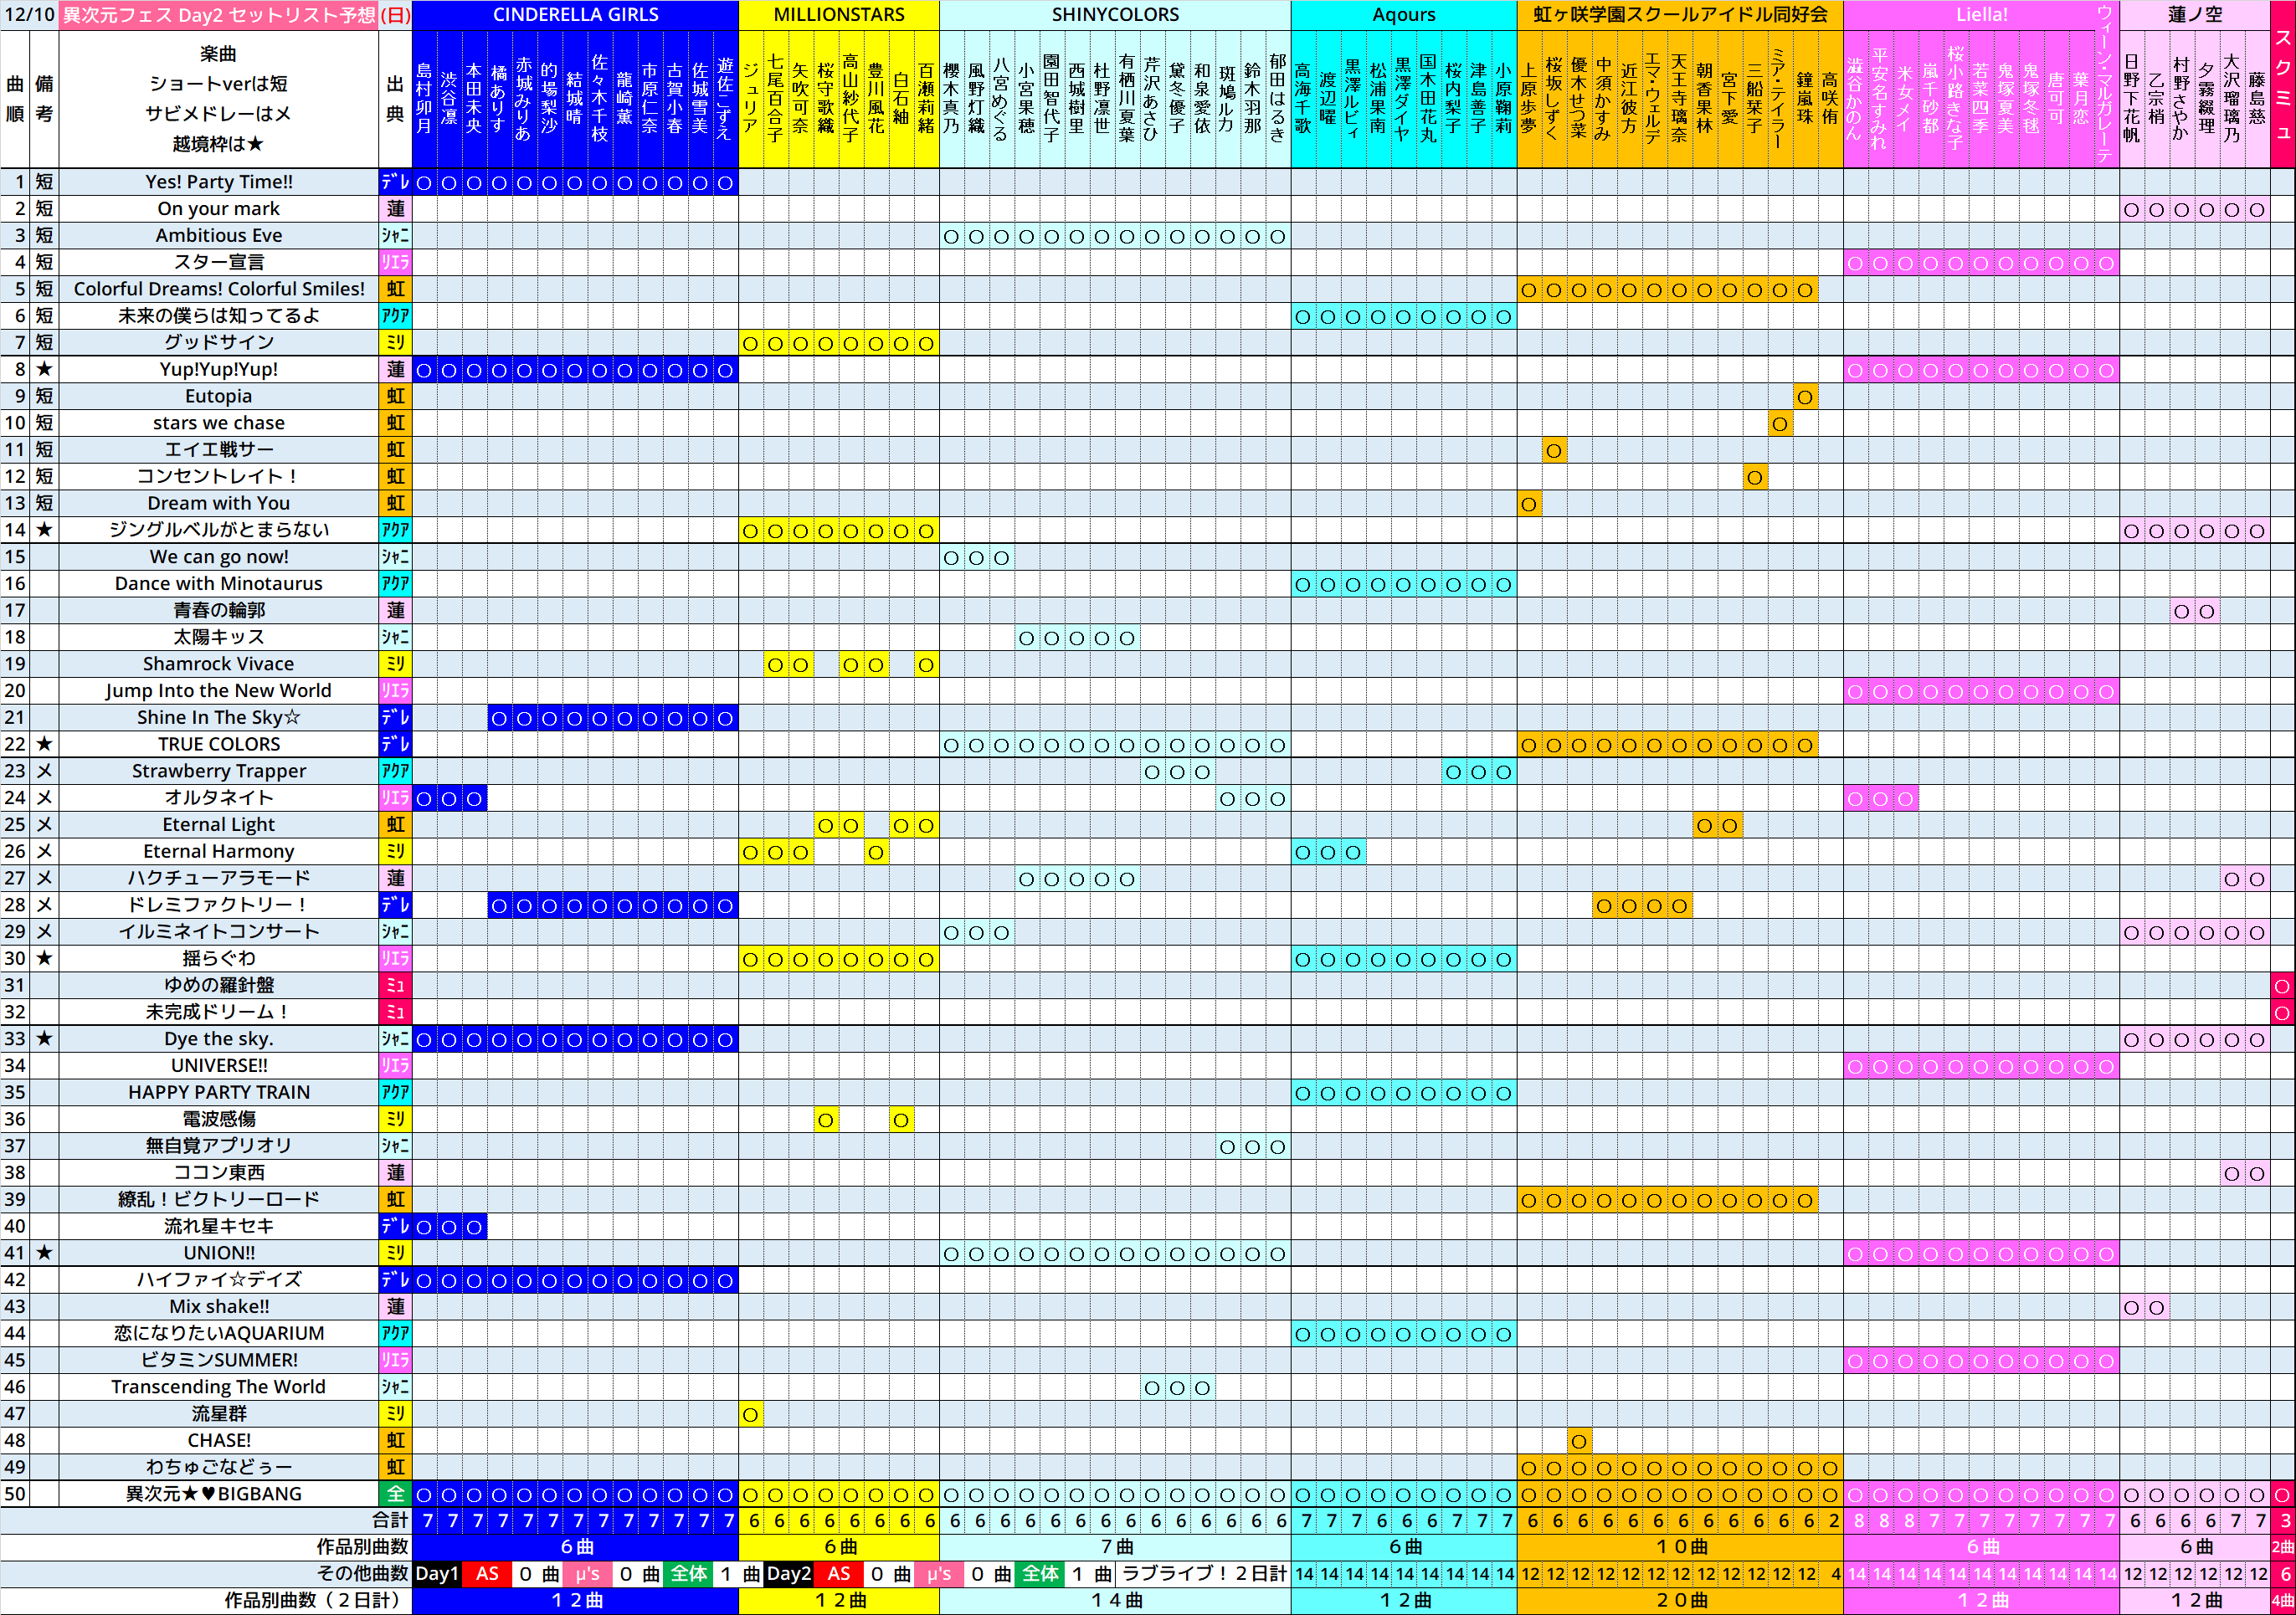The height and width of the screenshot is (1615, 2296).
Task: Click the circle in the ゆめの羅針盤 row
Action: 2282,986
